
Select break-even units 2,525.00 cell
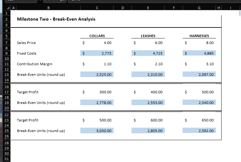pyautogui.click(x=97, y=74)
